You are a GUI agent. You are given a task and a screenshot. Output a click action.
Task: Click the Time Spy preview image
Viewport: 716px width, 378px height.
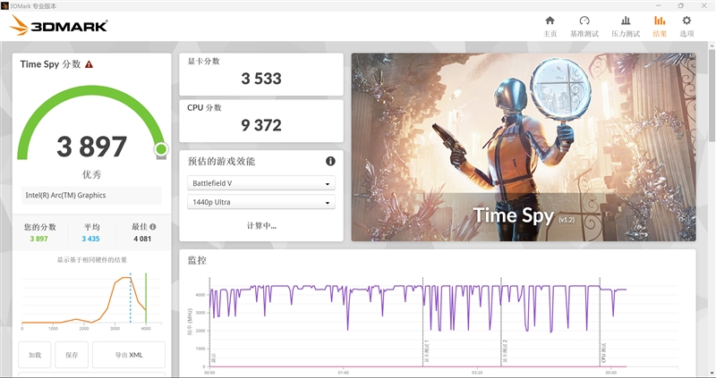click(524, 147)
